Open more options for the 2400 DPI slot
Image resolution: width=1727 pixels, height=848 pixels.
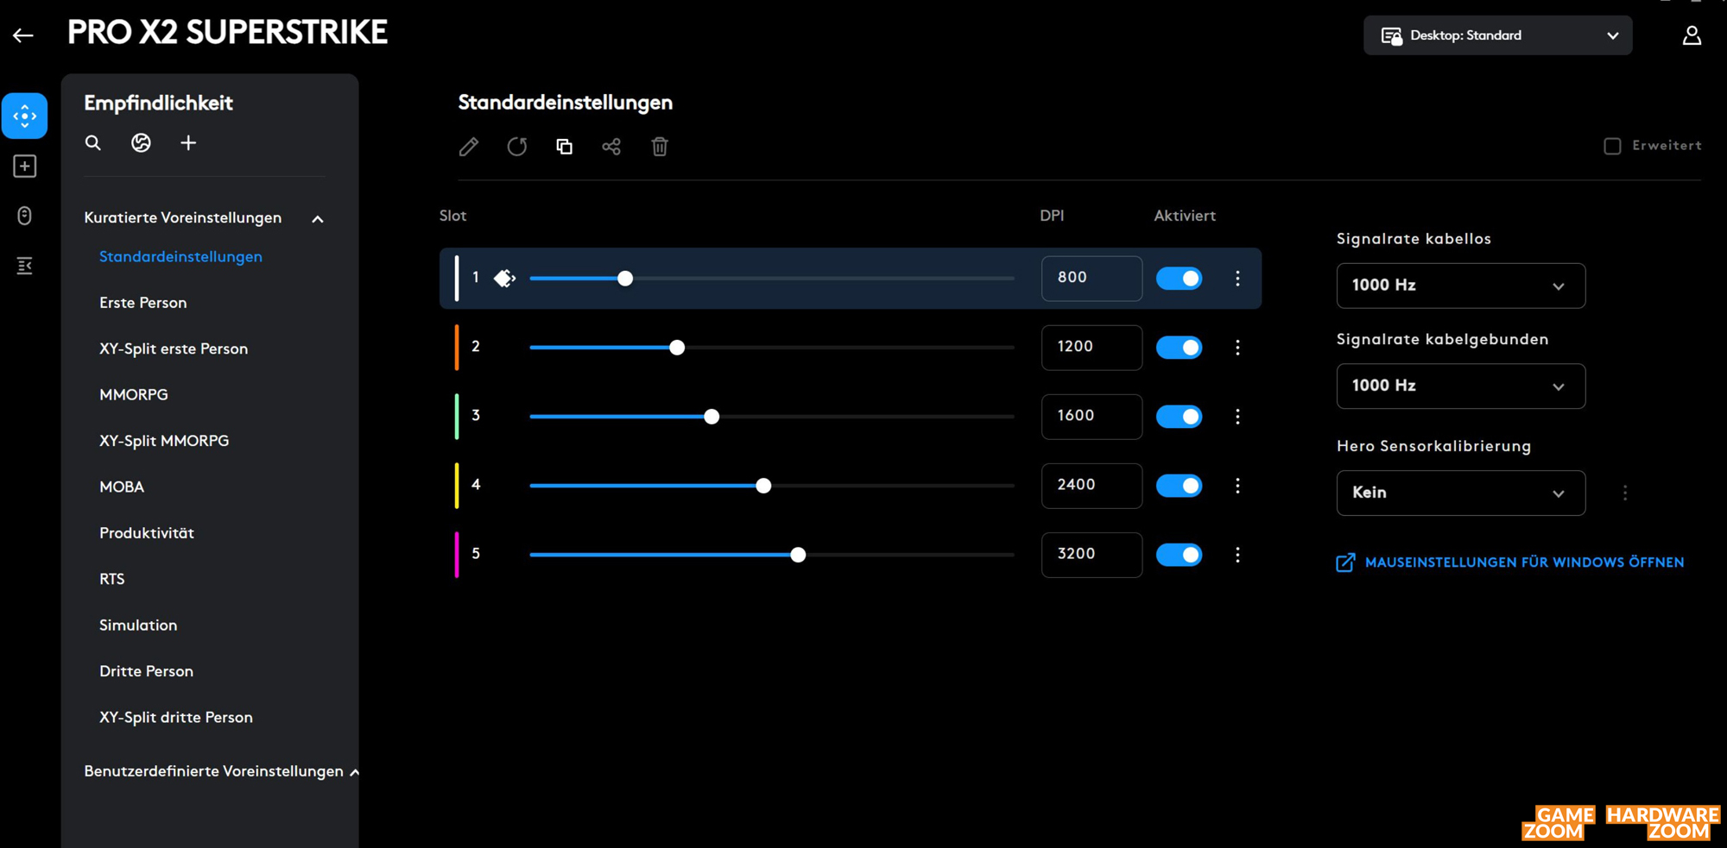pos(1237,486)
